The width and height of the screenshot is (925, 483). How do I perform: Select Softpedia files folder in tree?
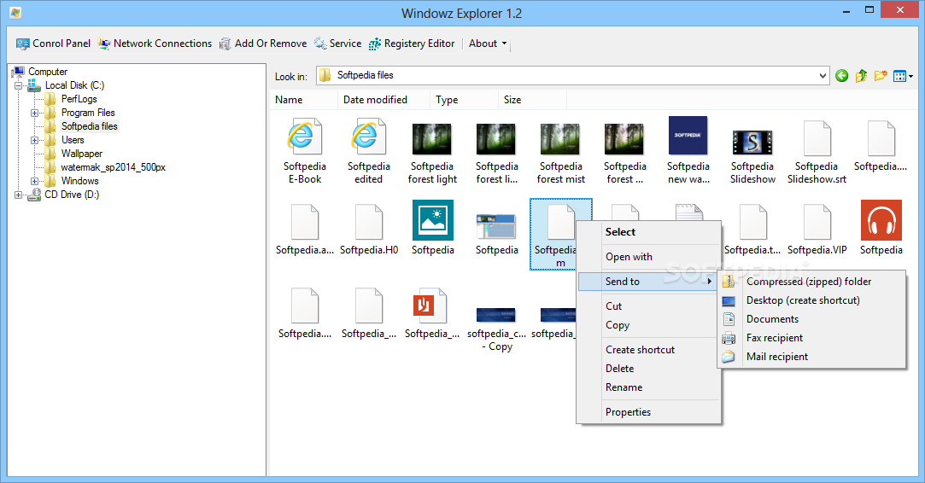89,126
